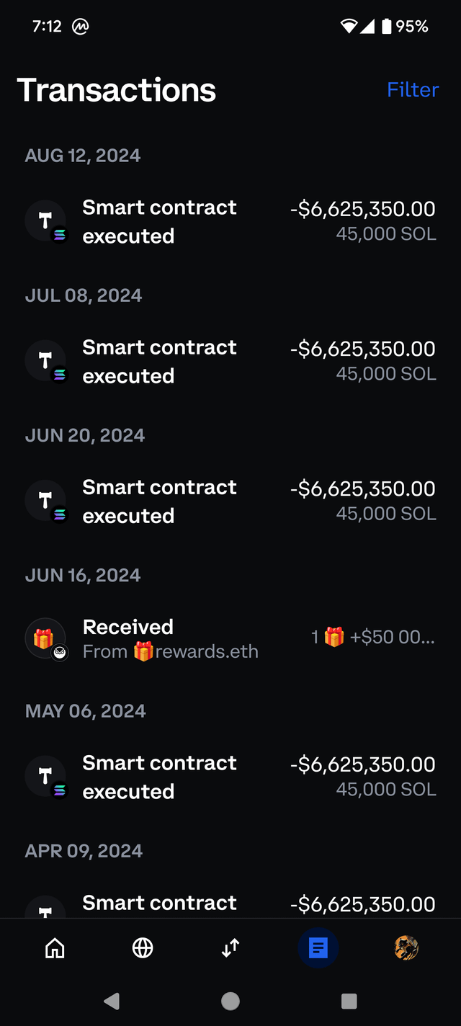Tap the token icon for Jun 20 transaction
This screenshot has width=461, height=1026.
(46, 501)
